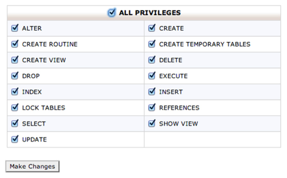Click the Make Changes button
Screen dimensions: 287x178
[33, 166]
